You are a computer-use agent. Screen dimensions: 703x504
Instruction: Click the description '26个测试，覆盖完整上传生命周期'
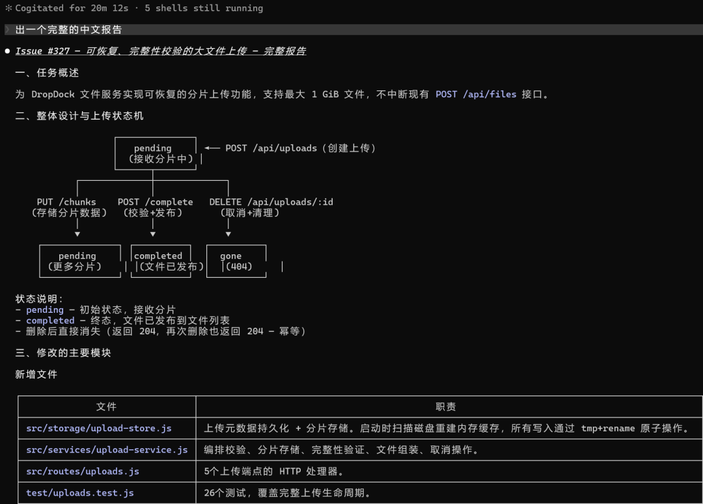[x=288, y=493]
